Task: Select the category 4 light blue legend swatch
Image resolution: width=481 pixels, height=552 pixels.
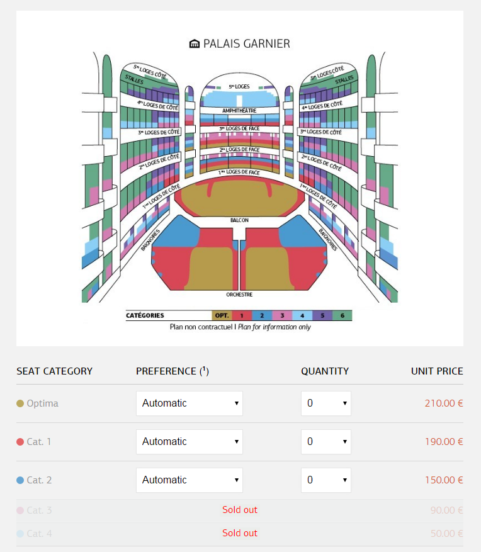Action: click(302, 315)
